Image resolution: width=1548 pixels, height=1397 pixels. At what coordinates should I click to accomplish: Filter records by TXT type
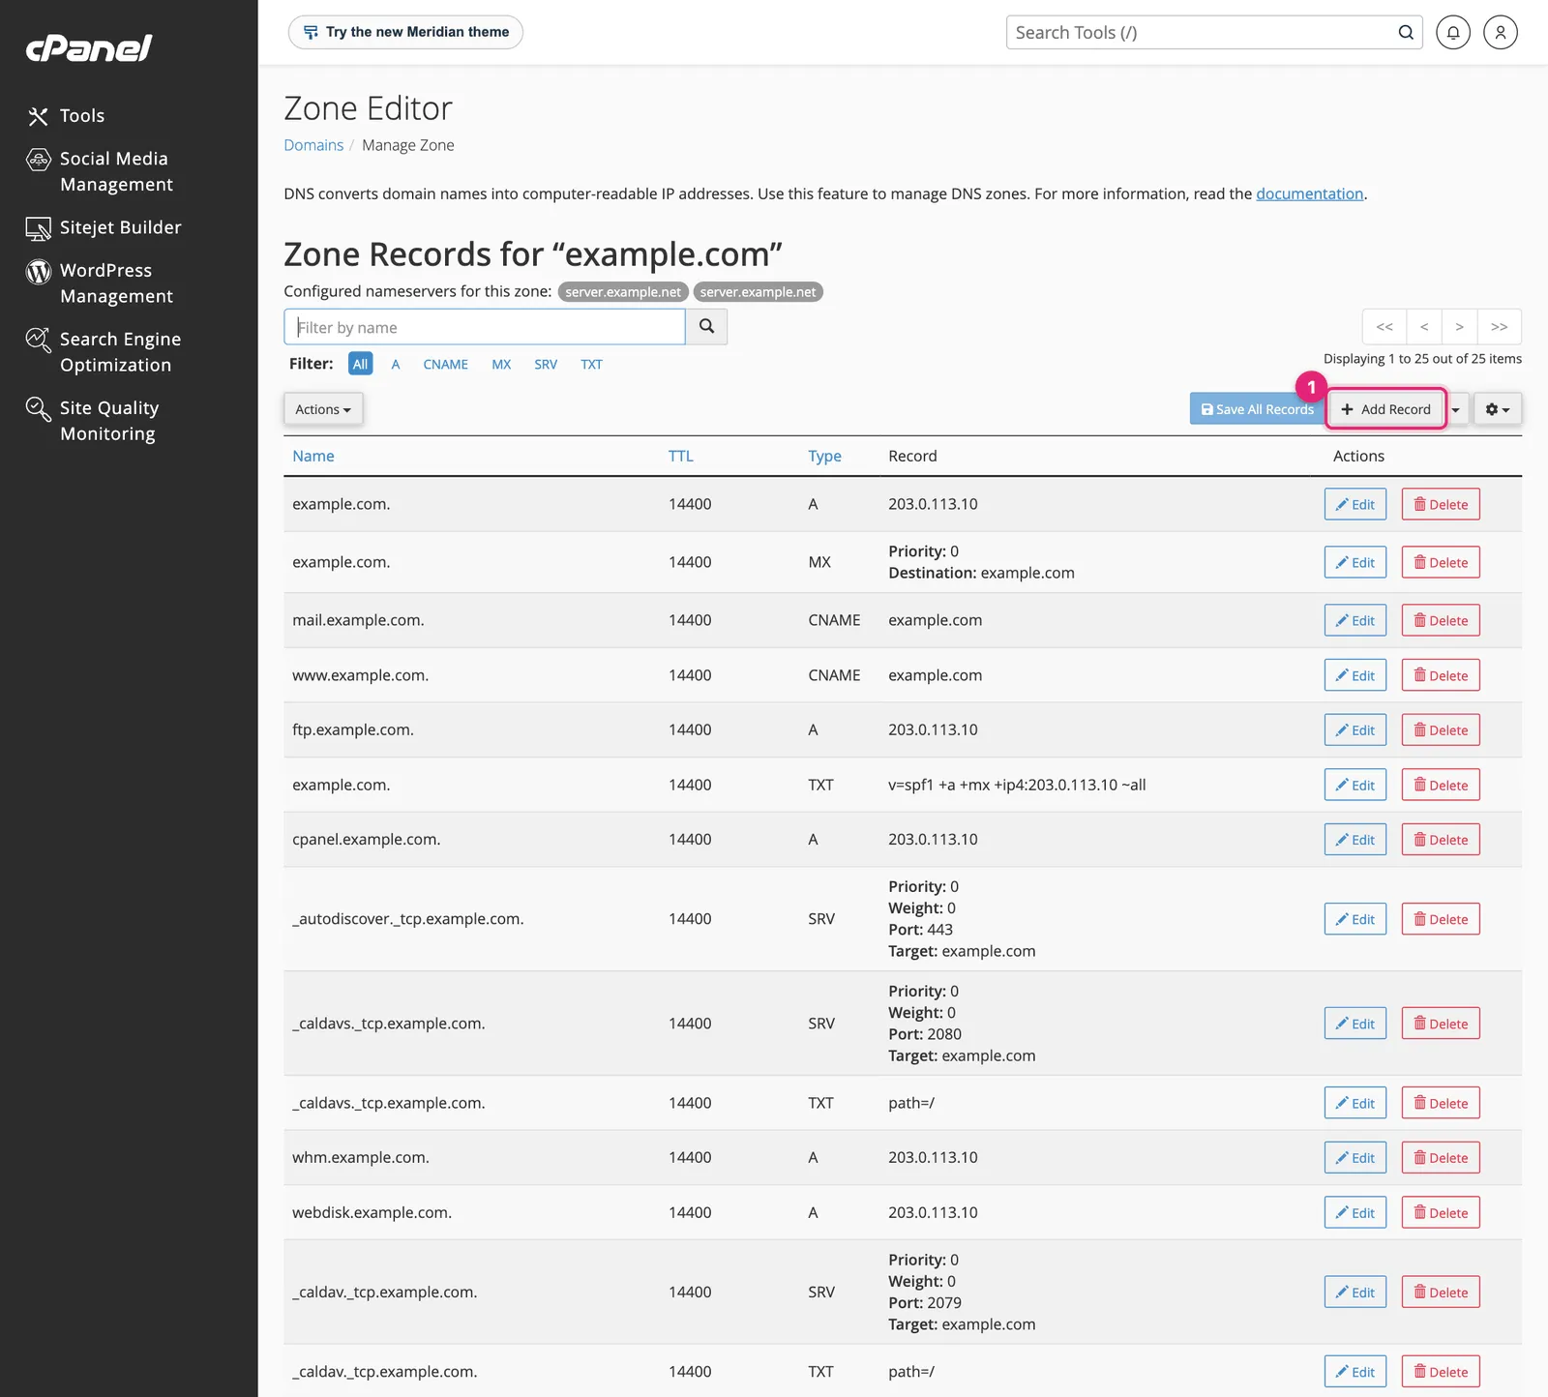[x=591, y=364]
